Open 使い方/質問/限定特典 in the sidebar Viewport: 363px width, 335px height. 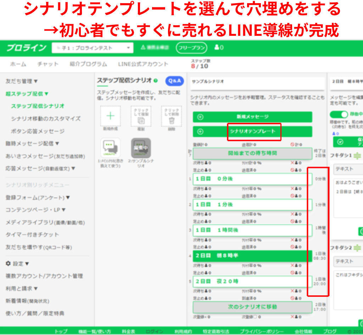pos(35,313)
